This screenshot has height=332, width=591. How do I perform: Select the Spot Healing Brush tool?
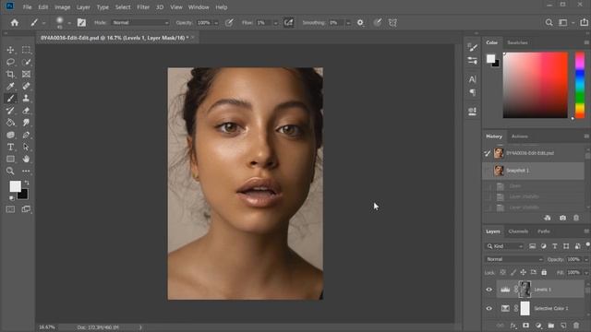26,86
